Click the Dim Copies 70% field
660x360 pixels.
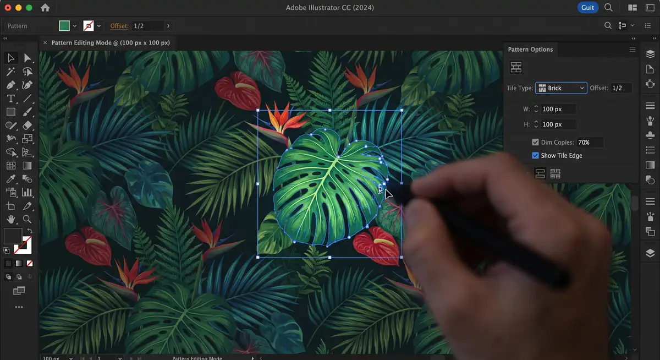click(x=590, y=142)
